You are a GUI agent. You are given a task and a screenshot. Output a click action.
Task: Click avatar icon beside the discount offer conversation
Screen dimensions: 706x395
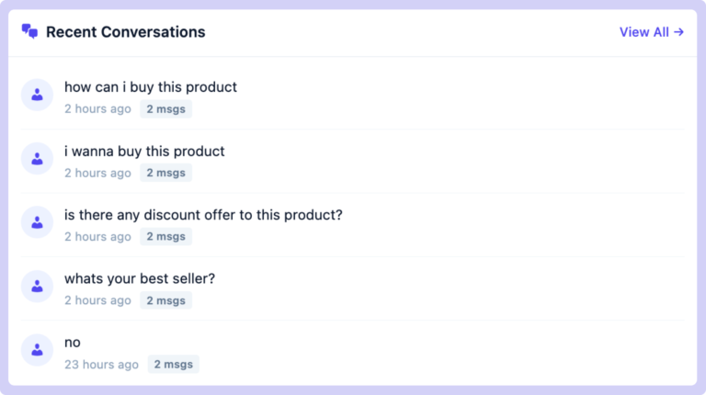[37, 222]
